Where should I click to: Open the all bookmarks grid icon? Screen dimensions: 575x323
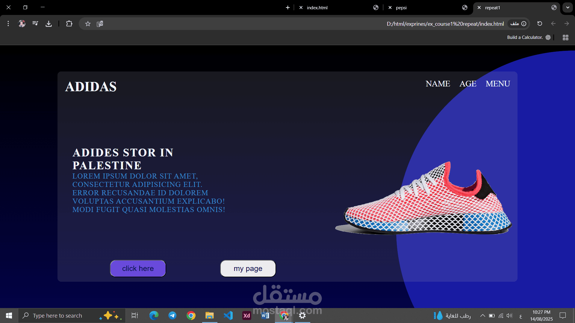point(565,37)
